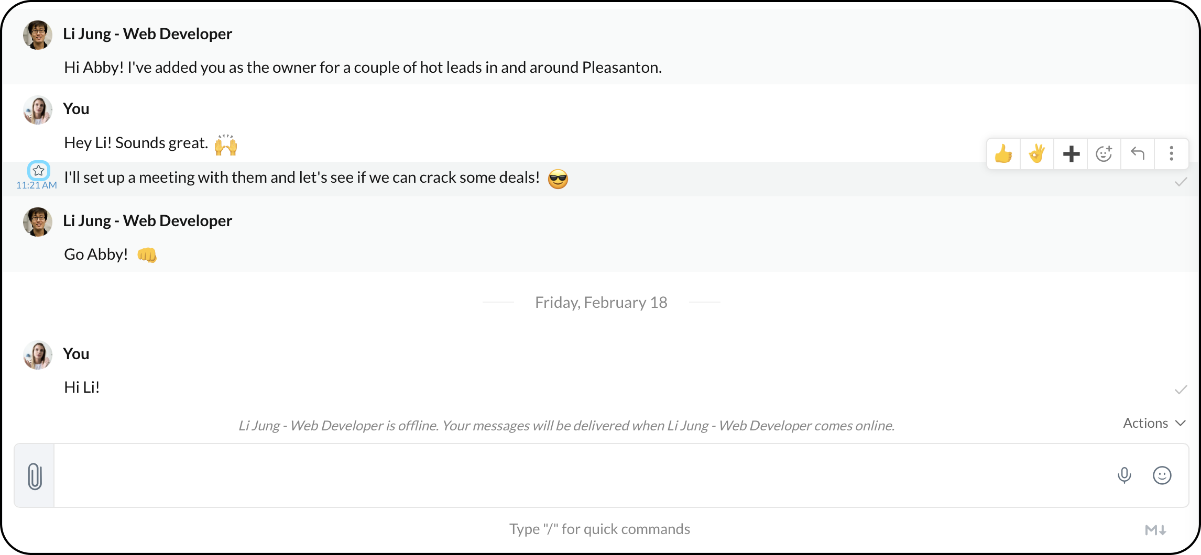Open the add reaction emoji picker
Screen dimensions: 1201x555
pyautogui.click(x=1104, y=154)
